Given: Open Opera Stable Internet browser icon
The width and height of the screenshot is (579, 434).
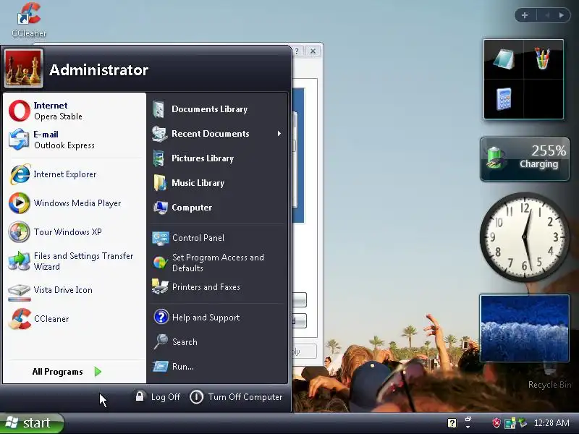Looking at the screenshot, I should [x=20, y=111].
